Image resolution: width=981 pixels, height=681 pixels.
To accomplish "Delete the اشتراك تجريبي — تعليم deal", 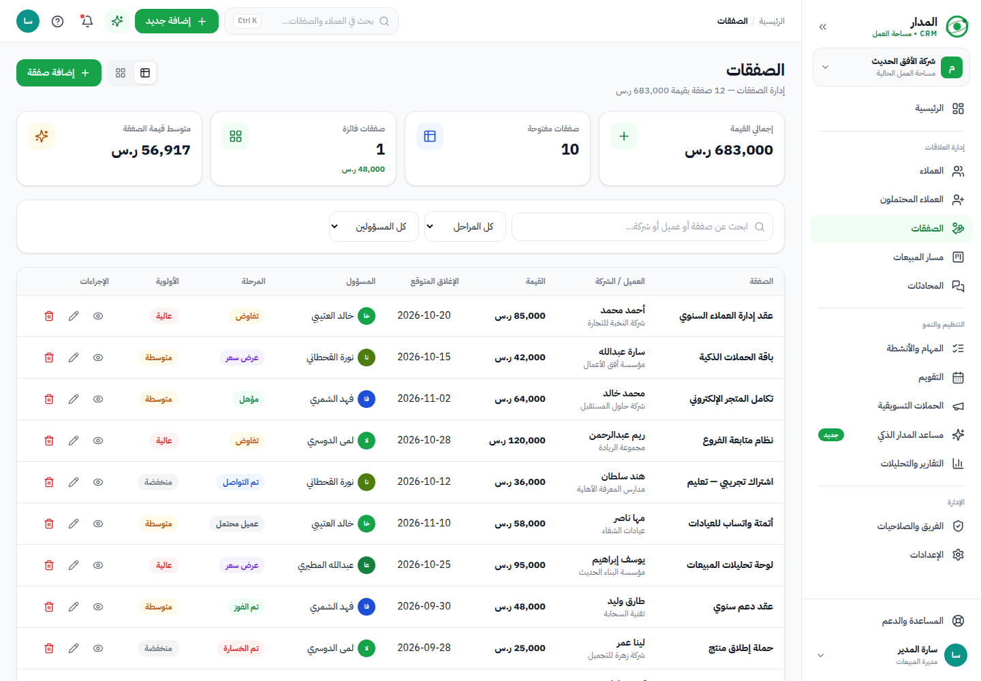I will tap(49, 482).
